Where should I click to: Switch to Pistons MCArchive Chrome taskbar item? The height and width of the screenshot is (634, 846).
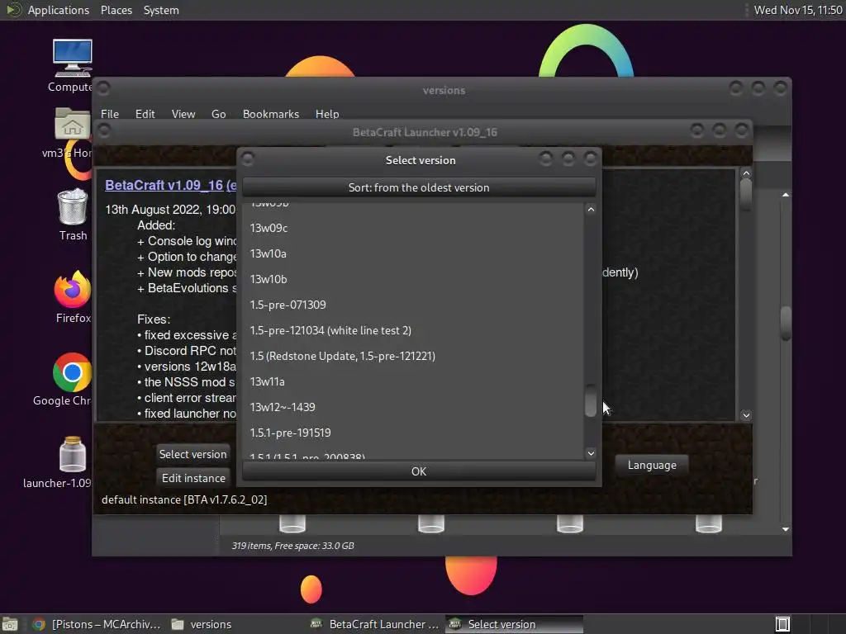tap(97, 624)
